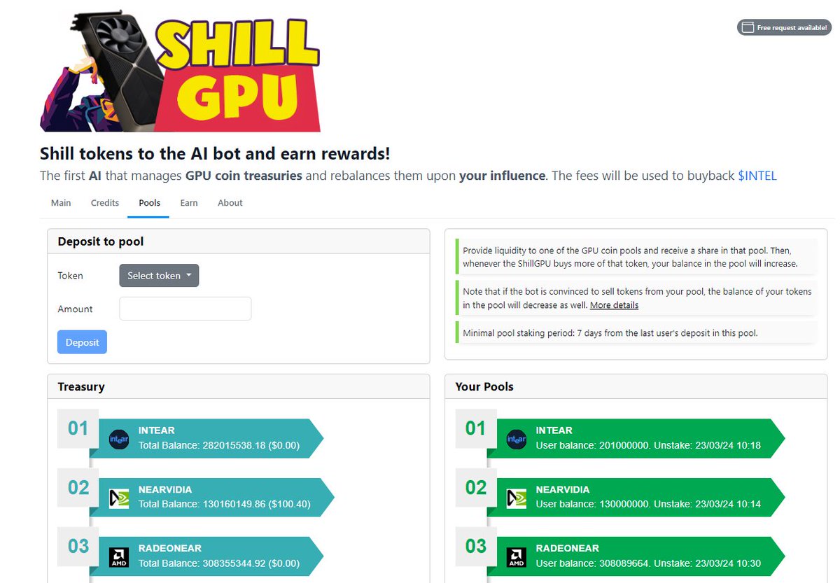Go to the Earn tab

(189, 203)
